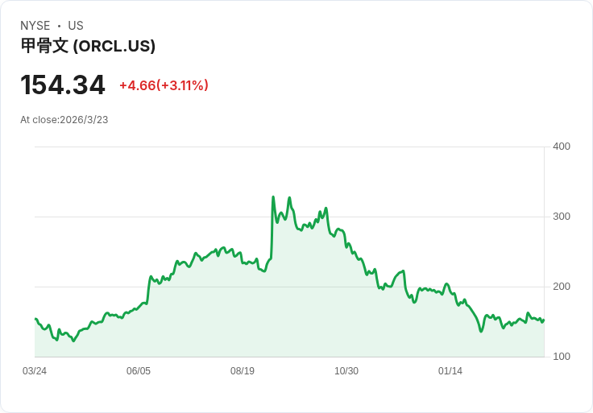Click the 06/05 date axis label
Image resolution: width=593 pixels, height=413 pixels.
point(139,370)
